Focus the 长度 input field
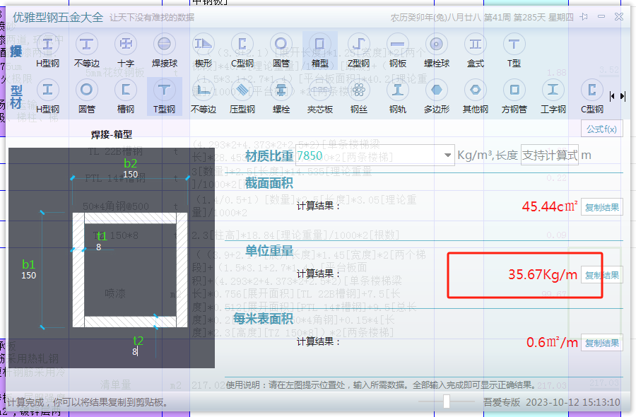 pos(550,155)
